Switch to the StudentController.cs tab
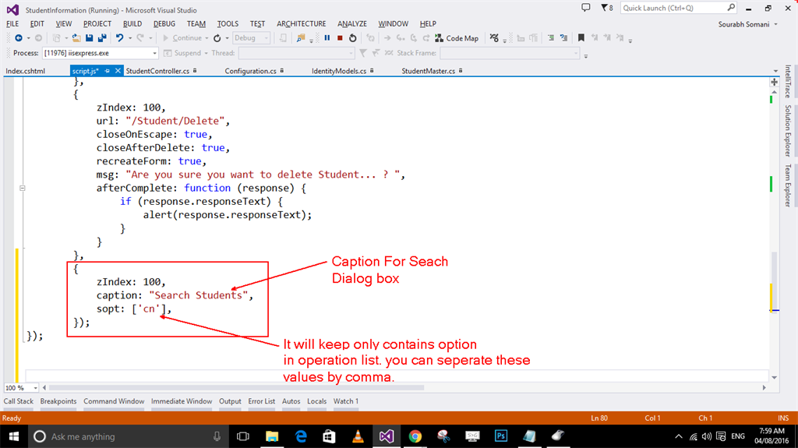 click(x=157, y=71)
